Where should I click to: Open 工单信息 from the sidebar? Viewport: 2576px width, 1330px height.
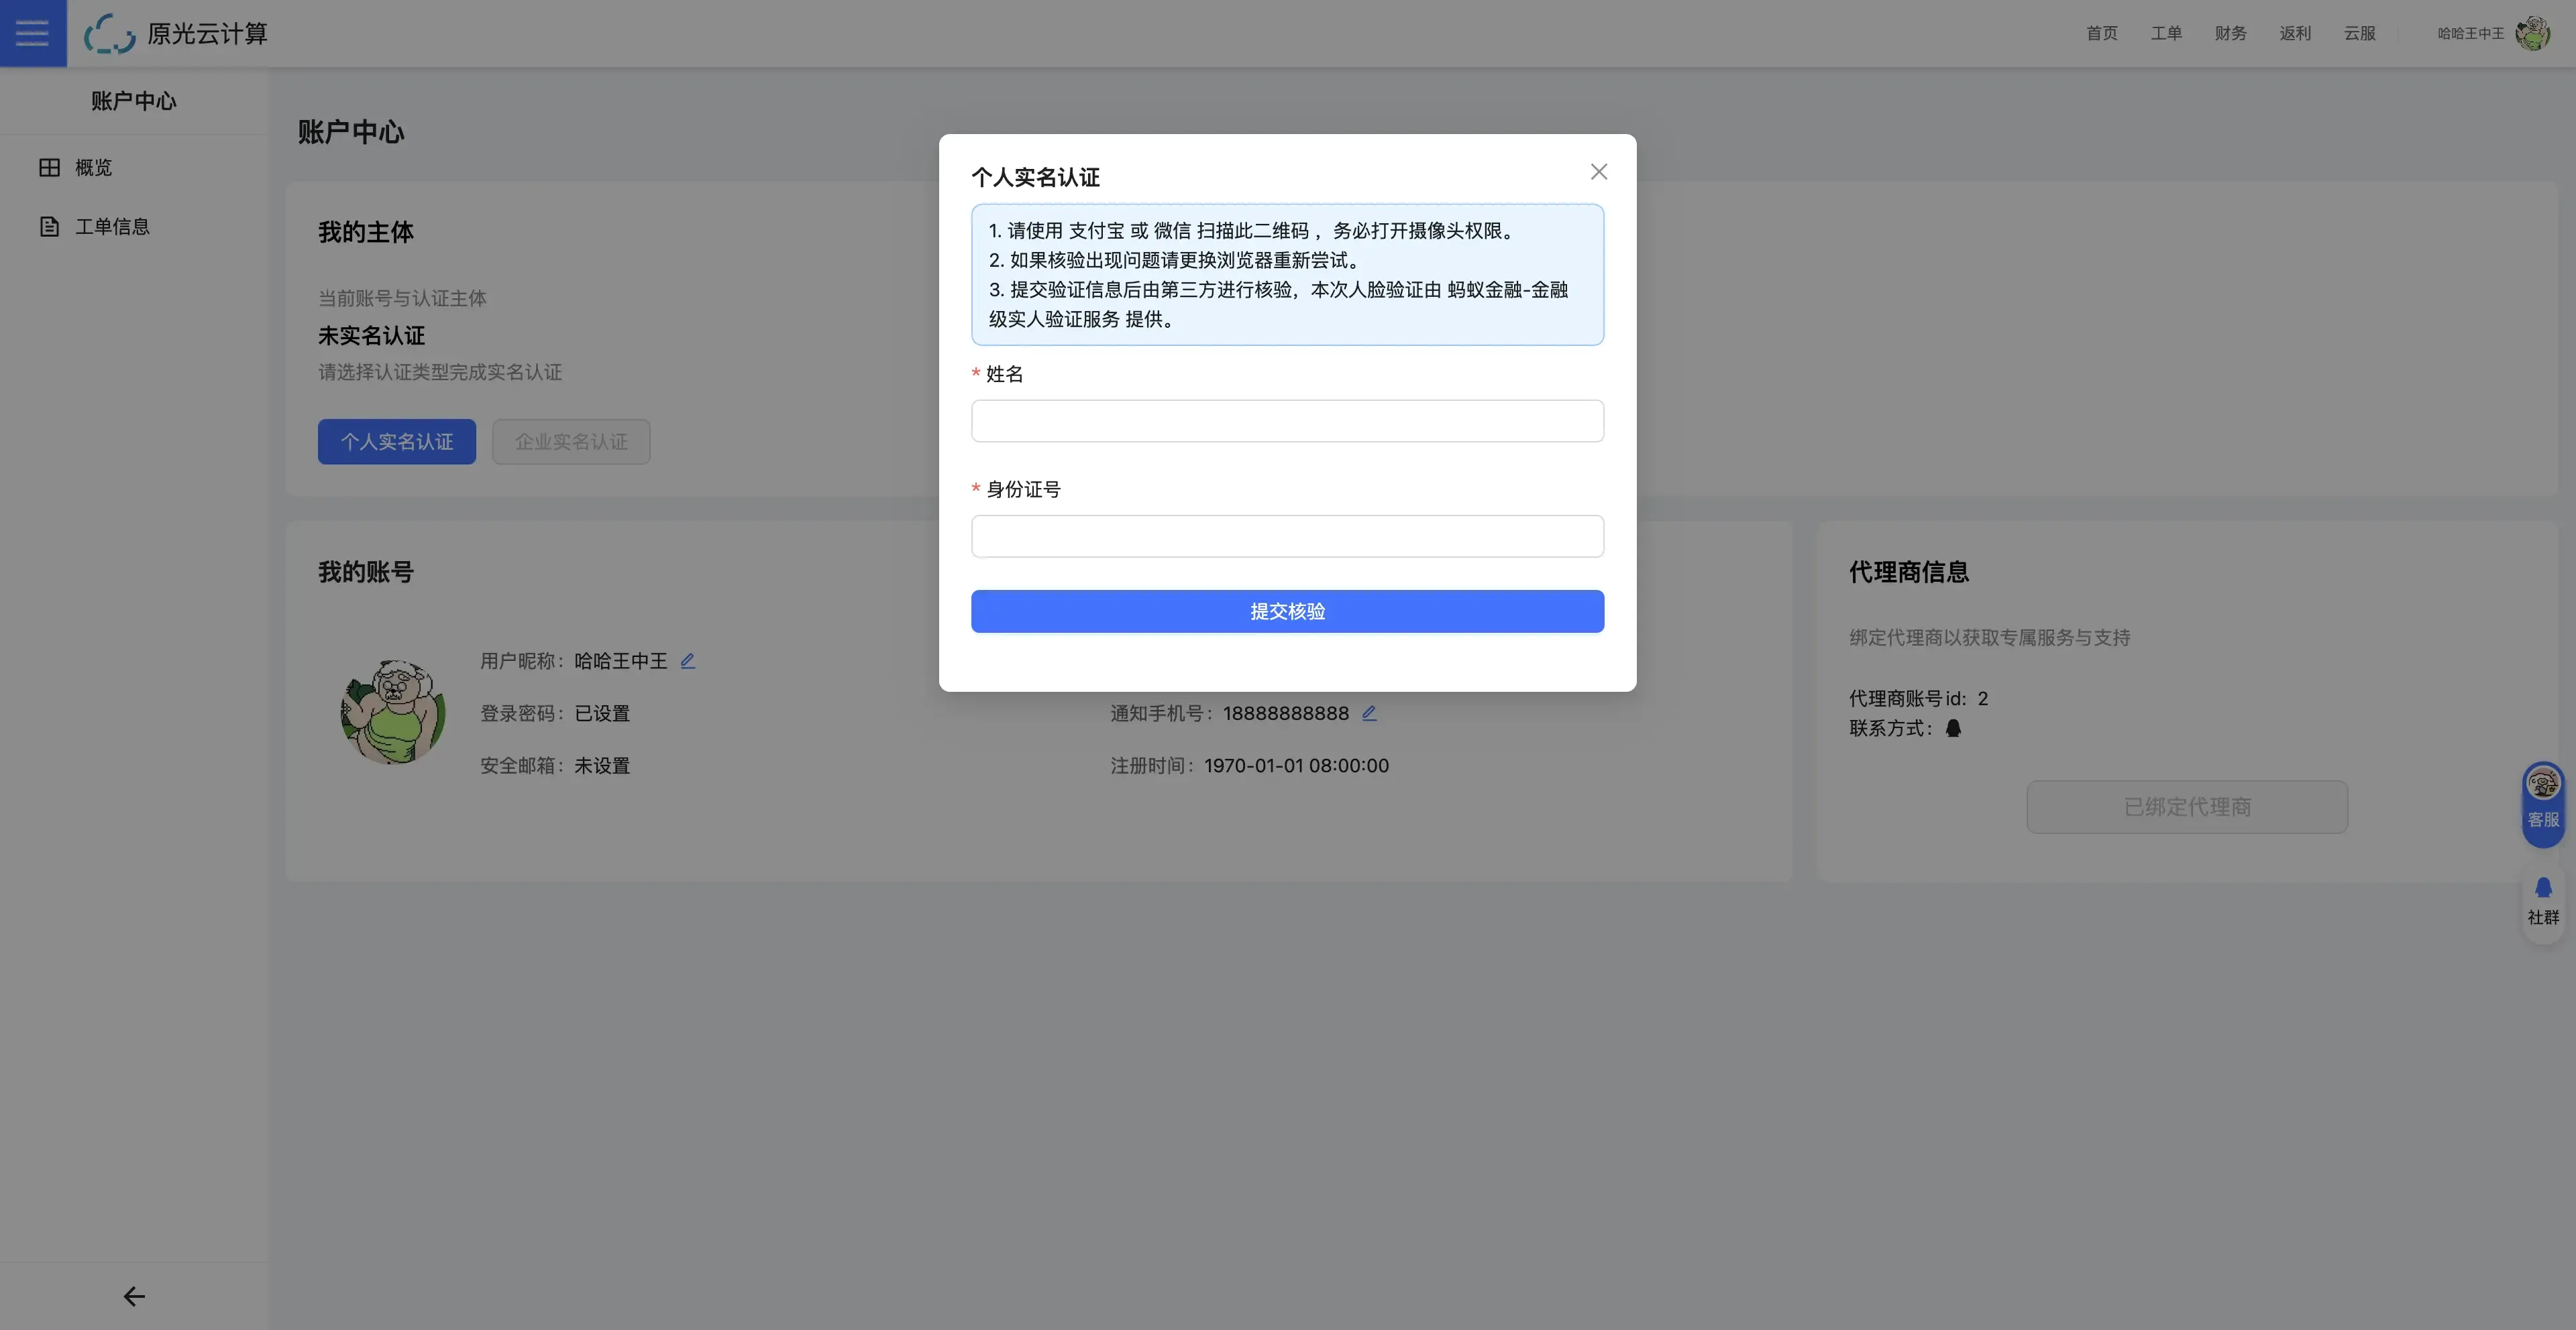111,226
